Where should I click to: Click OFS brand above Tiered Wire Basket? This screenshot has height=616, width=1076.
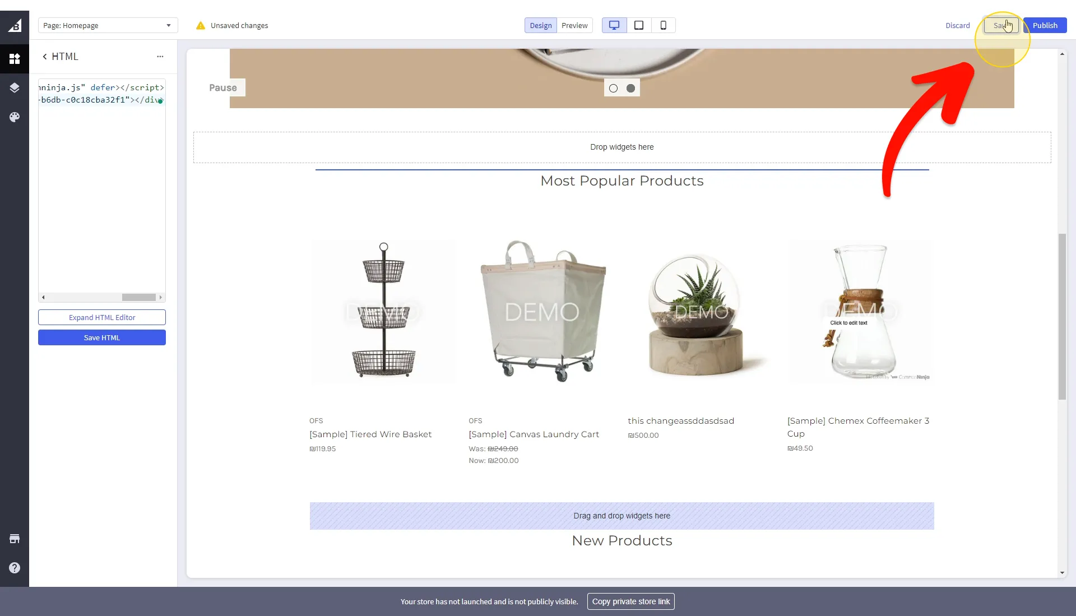(x=316, y=421)
